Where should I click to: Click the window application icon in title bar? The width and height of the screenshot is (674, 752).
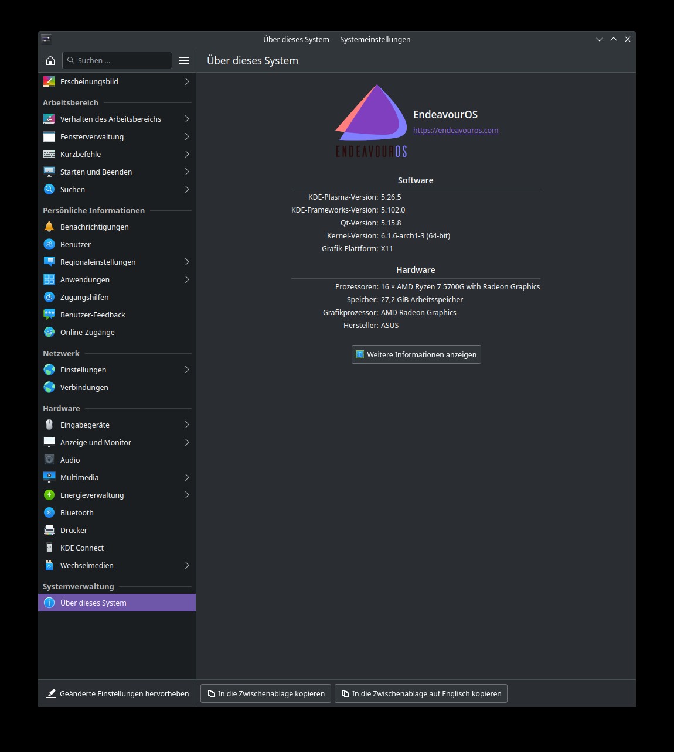click(x=46, y=39)
